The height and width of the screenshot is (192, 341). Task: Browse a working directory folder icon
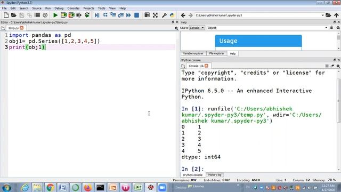click(x=328, y=15)
